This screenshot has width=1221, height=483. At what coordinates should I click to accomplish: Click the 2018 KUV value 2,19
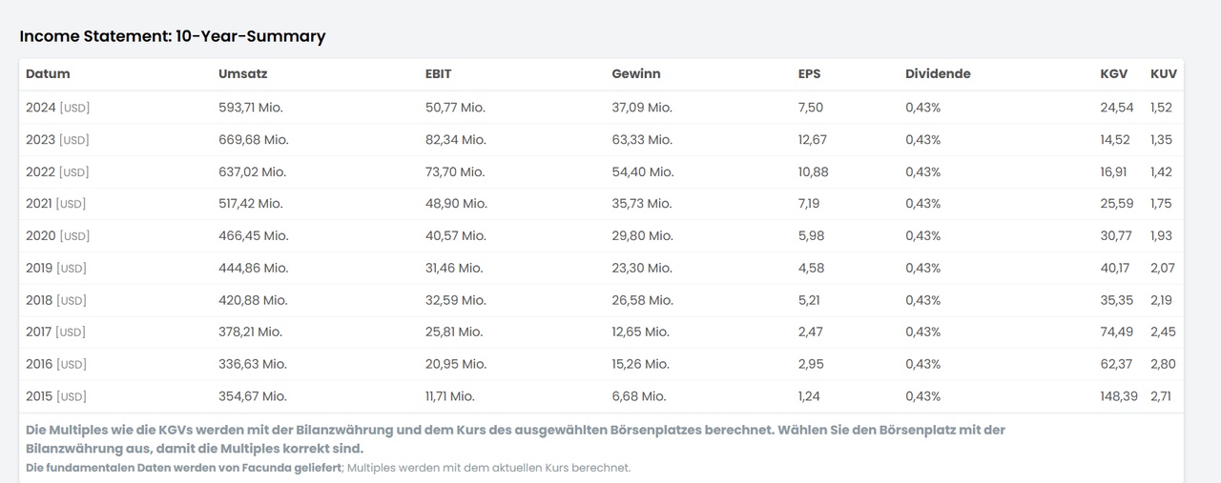(1163, 300)
